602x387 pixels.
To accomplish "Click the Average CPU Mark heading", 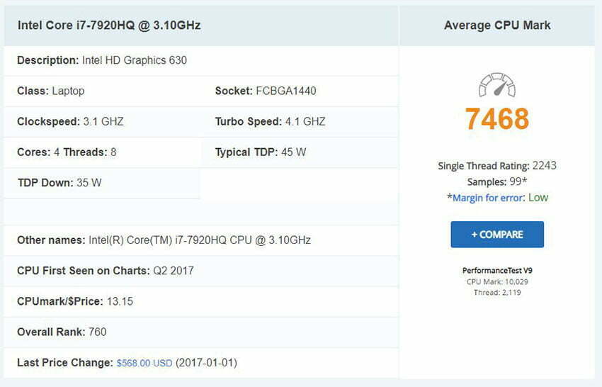I will pos(497,26).
